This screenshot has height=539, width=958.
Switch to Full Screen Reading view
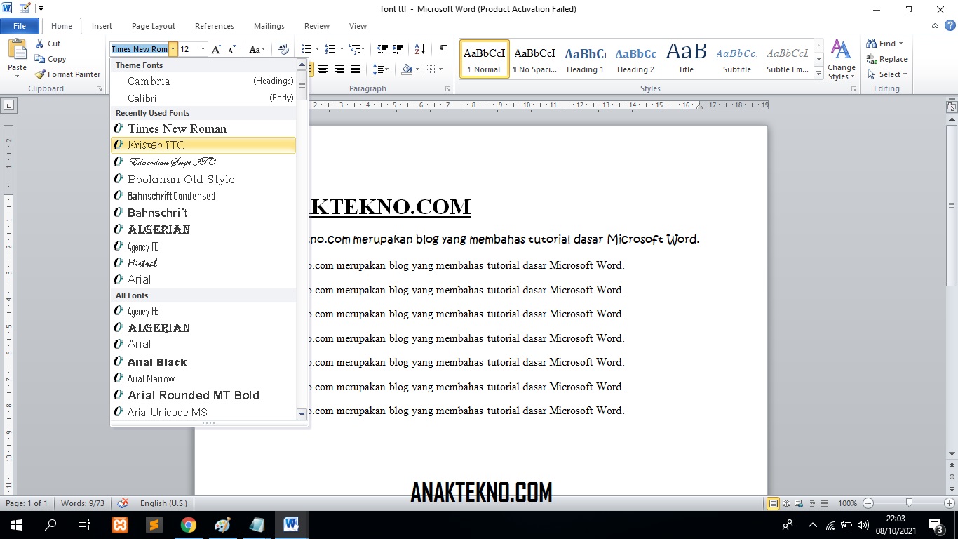click(x=787, y=503)
